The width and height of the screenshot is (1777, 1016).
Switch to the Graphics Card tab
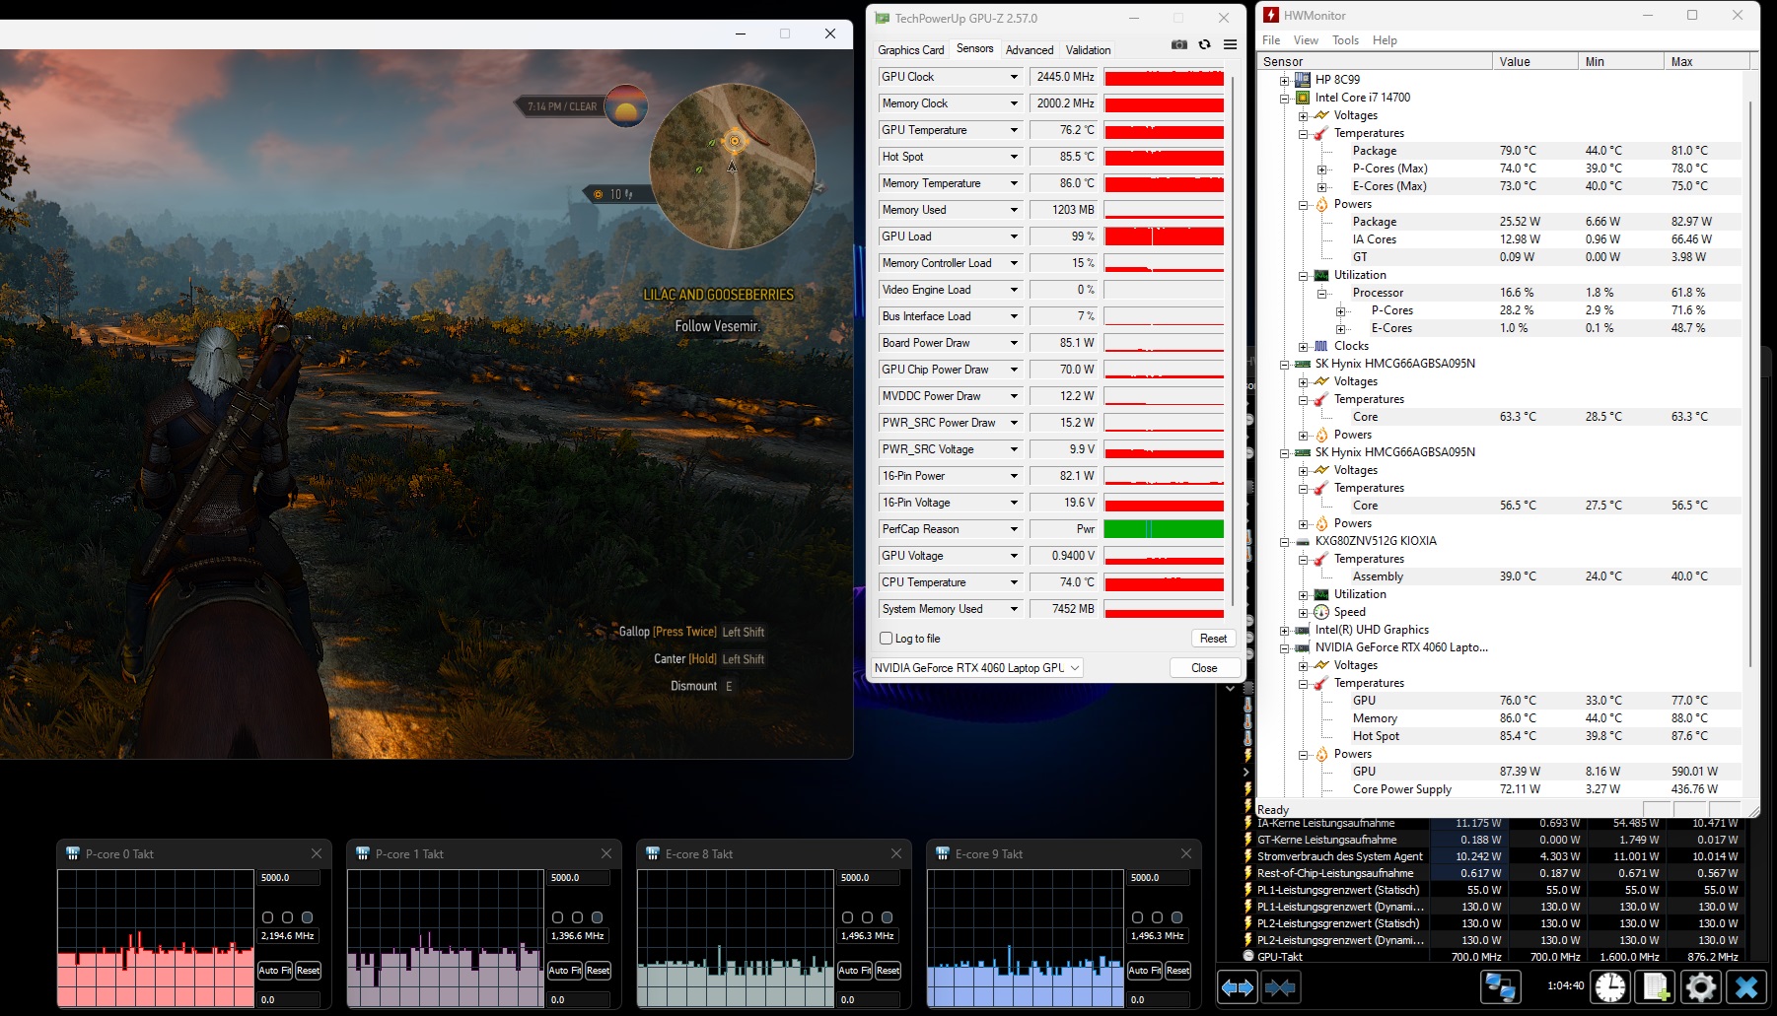pos(910,50)
